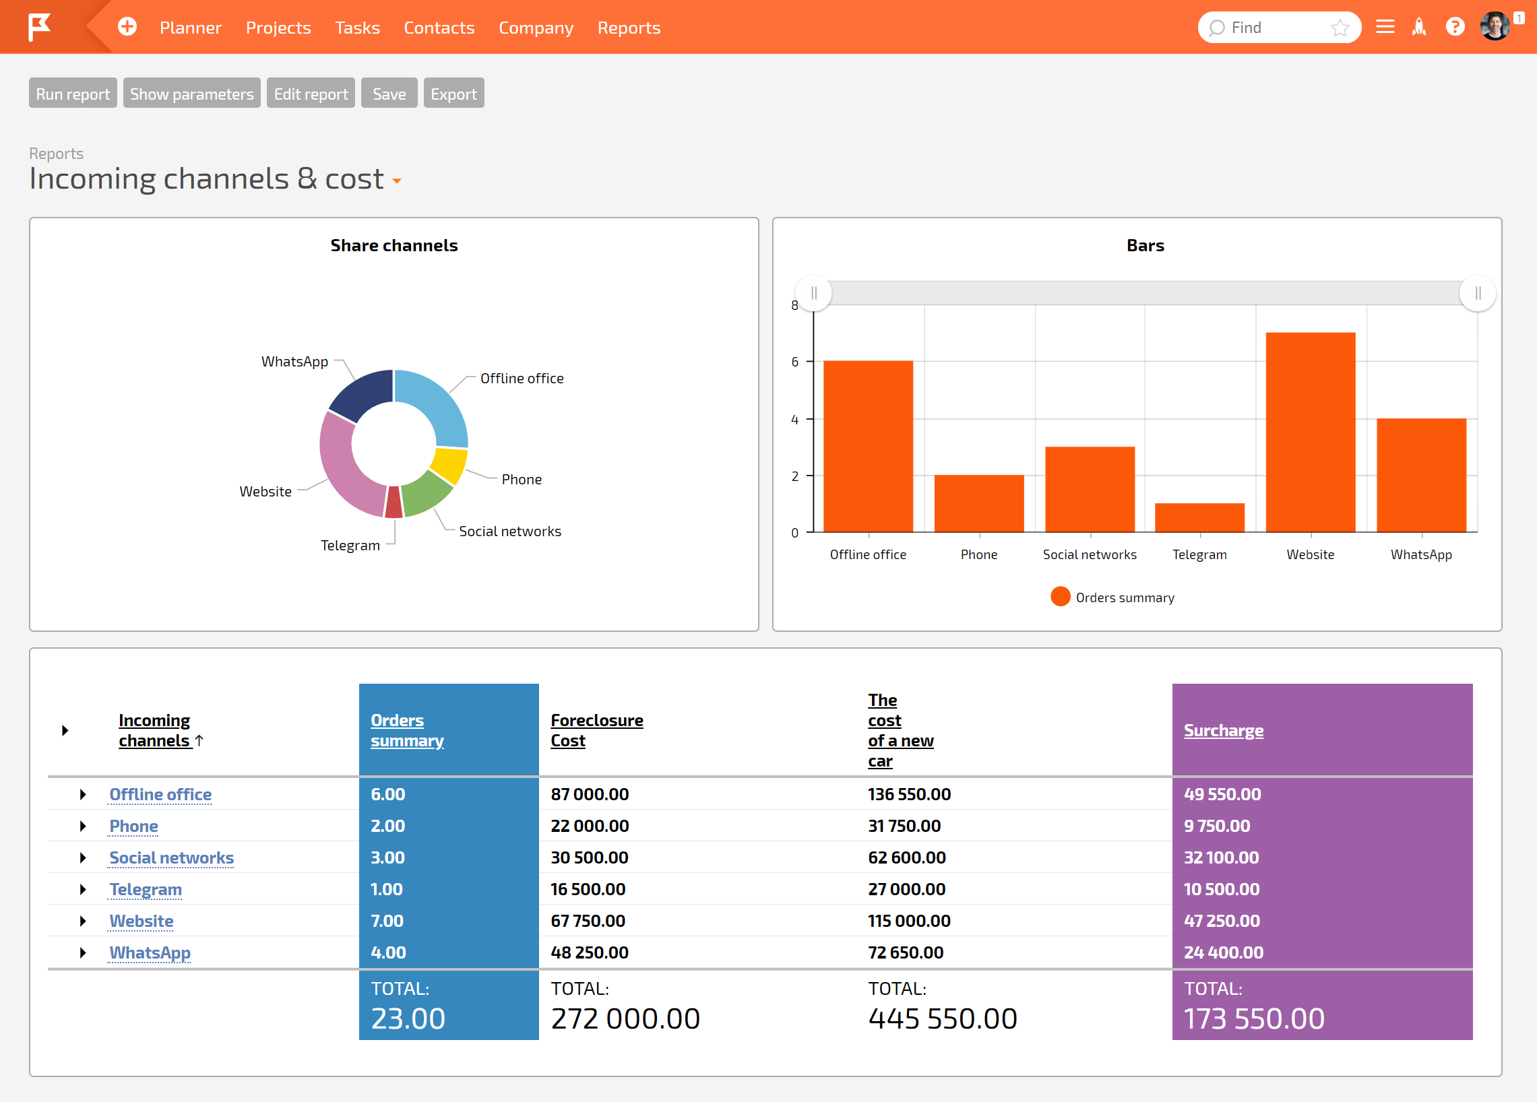Click the Save button
1537x1102 pixels.
pyautogui.click(x=389, y=94)
